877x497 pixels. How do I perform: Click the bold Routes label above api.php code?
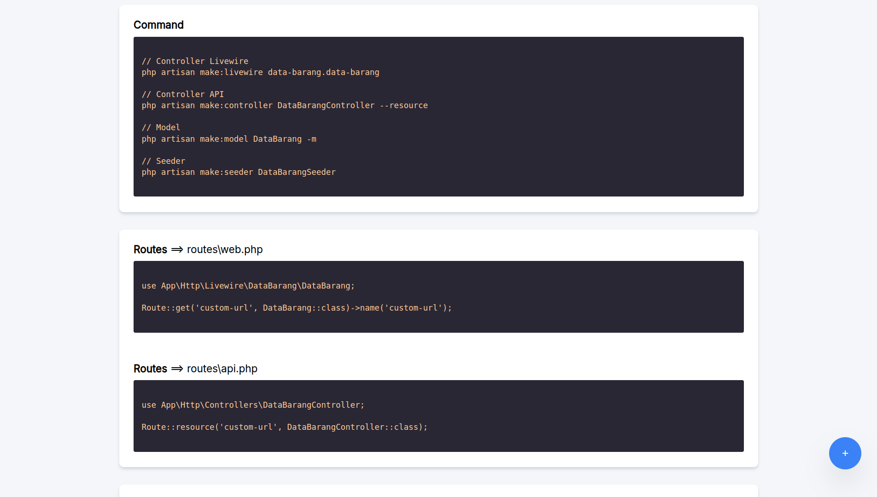(x=150, y=369)
